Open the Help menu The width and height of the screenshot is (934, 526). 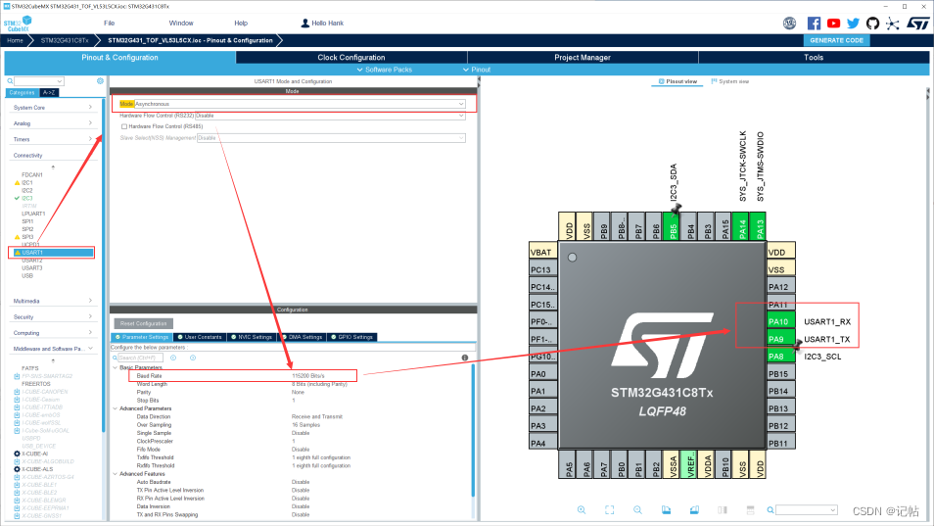click(241, 24)
